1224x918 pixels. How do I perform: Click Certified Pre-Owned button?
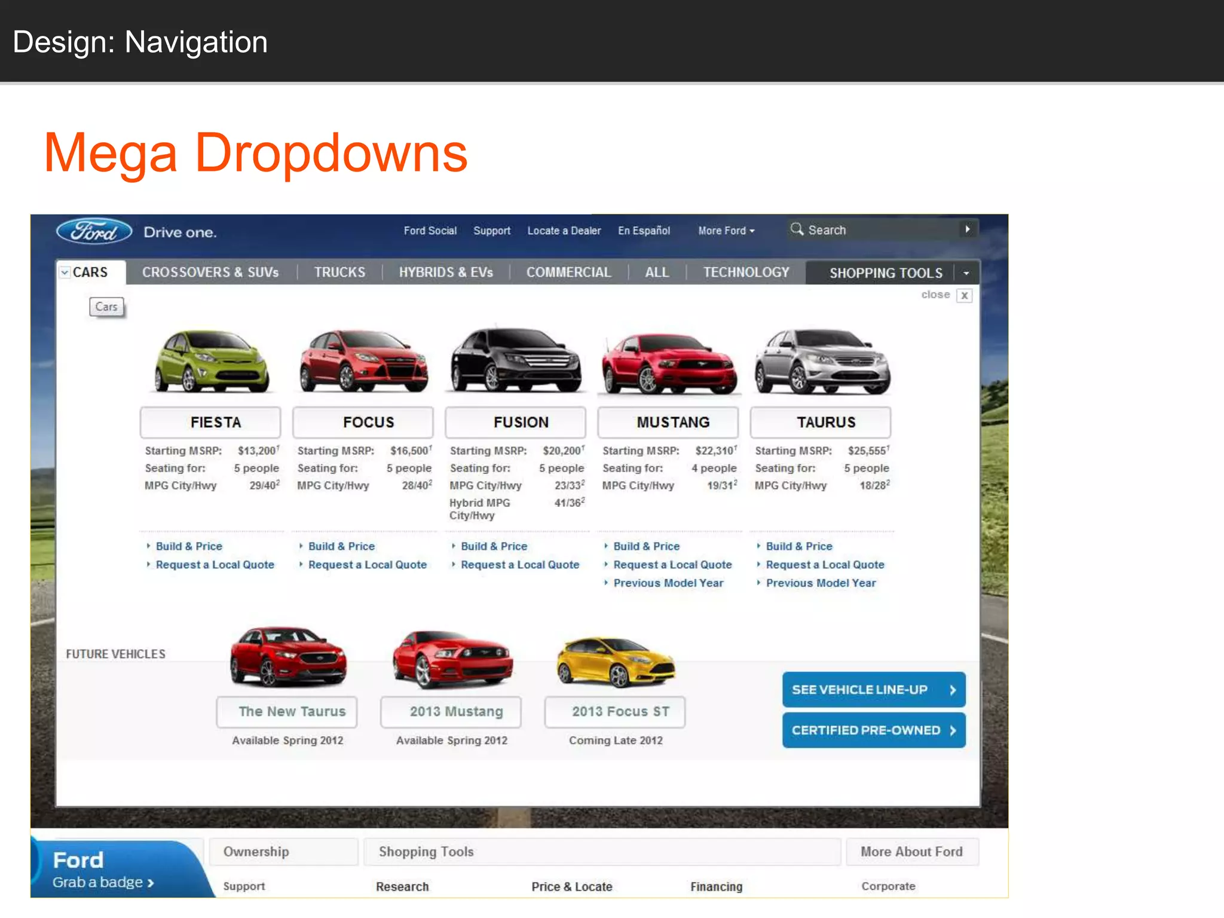pyautogui.click(x=874, y=730)
